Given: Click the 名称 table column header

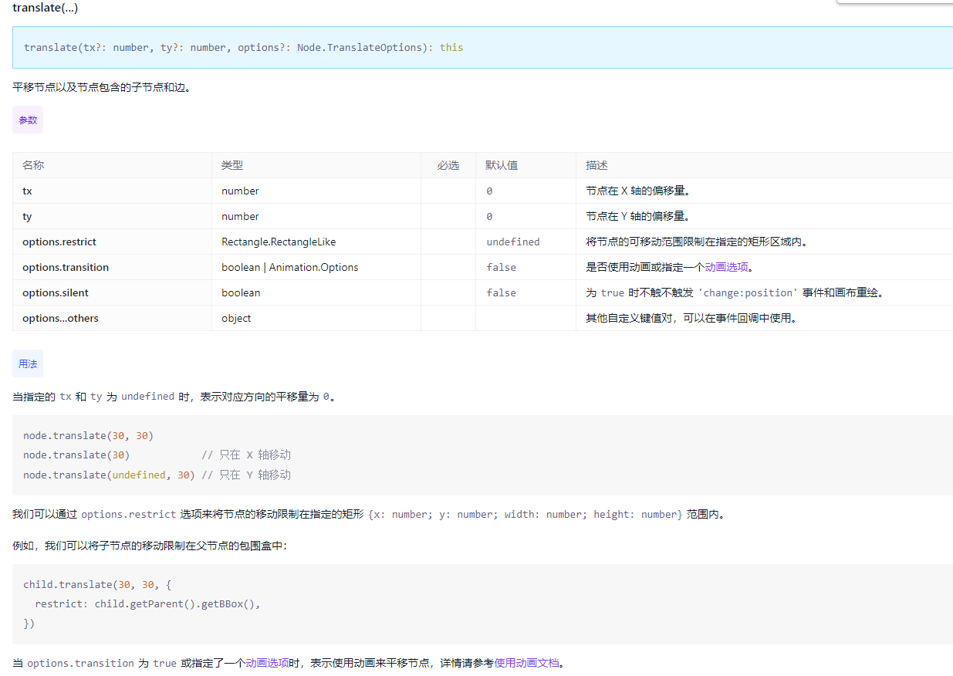Looking at the screenshot, I should (33, 164).
